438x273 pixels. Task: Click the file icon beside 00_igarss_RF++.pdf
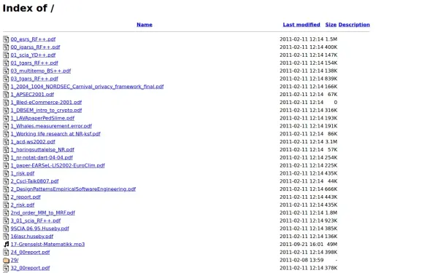pyautogui.click(x=6, y=47)
